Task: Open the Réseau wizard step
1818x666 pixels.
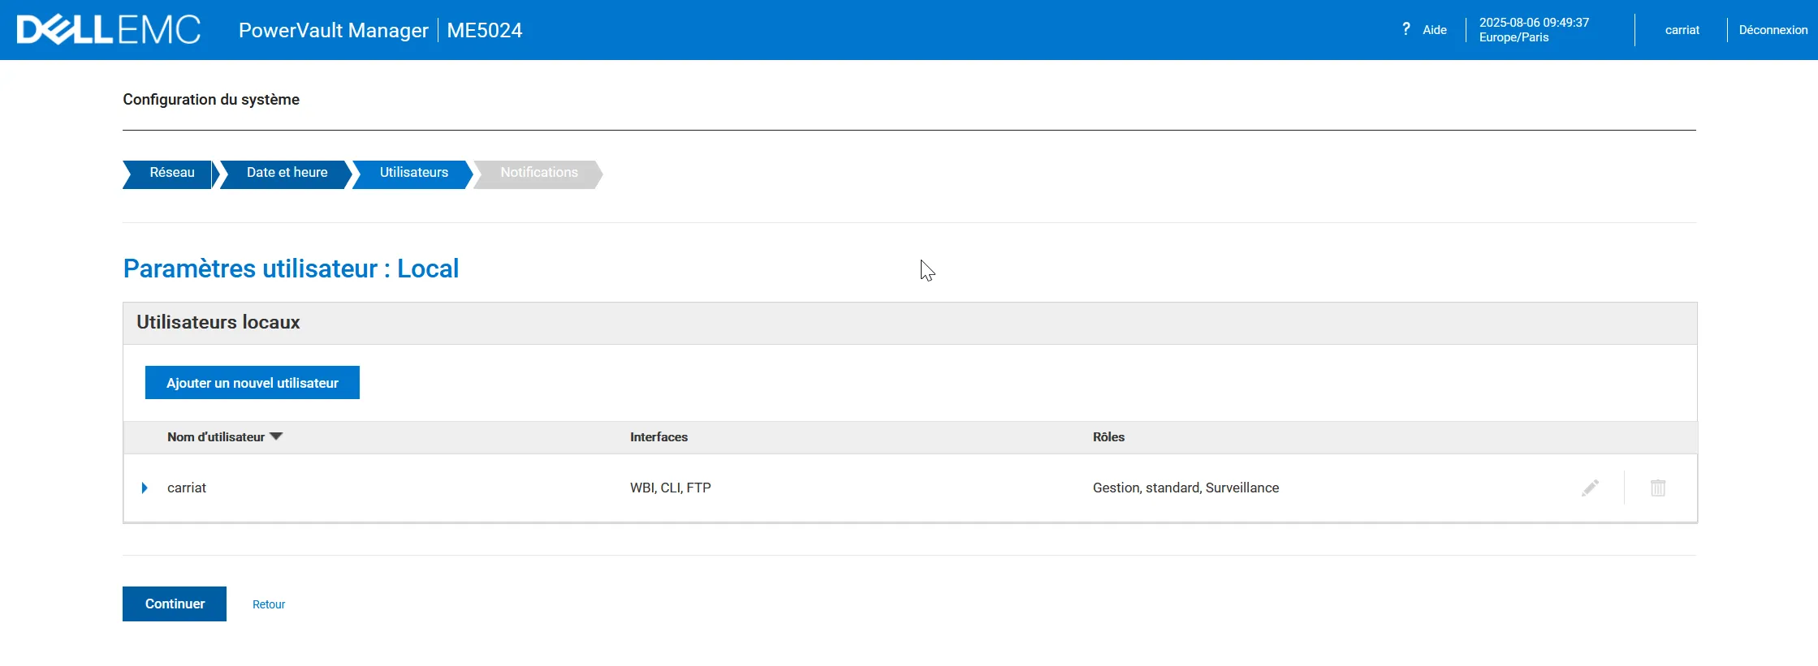Action: tap(171, 173)
